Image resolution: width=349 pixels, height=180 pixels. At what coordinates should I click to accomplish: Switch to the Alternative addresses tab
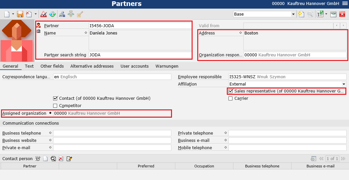tap(92, 66)
